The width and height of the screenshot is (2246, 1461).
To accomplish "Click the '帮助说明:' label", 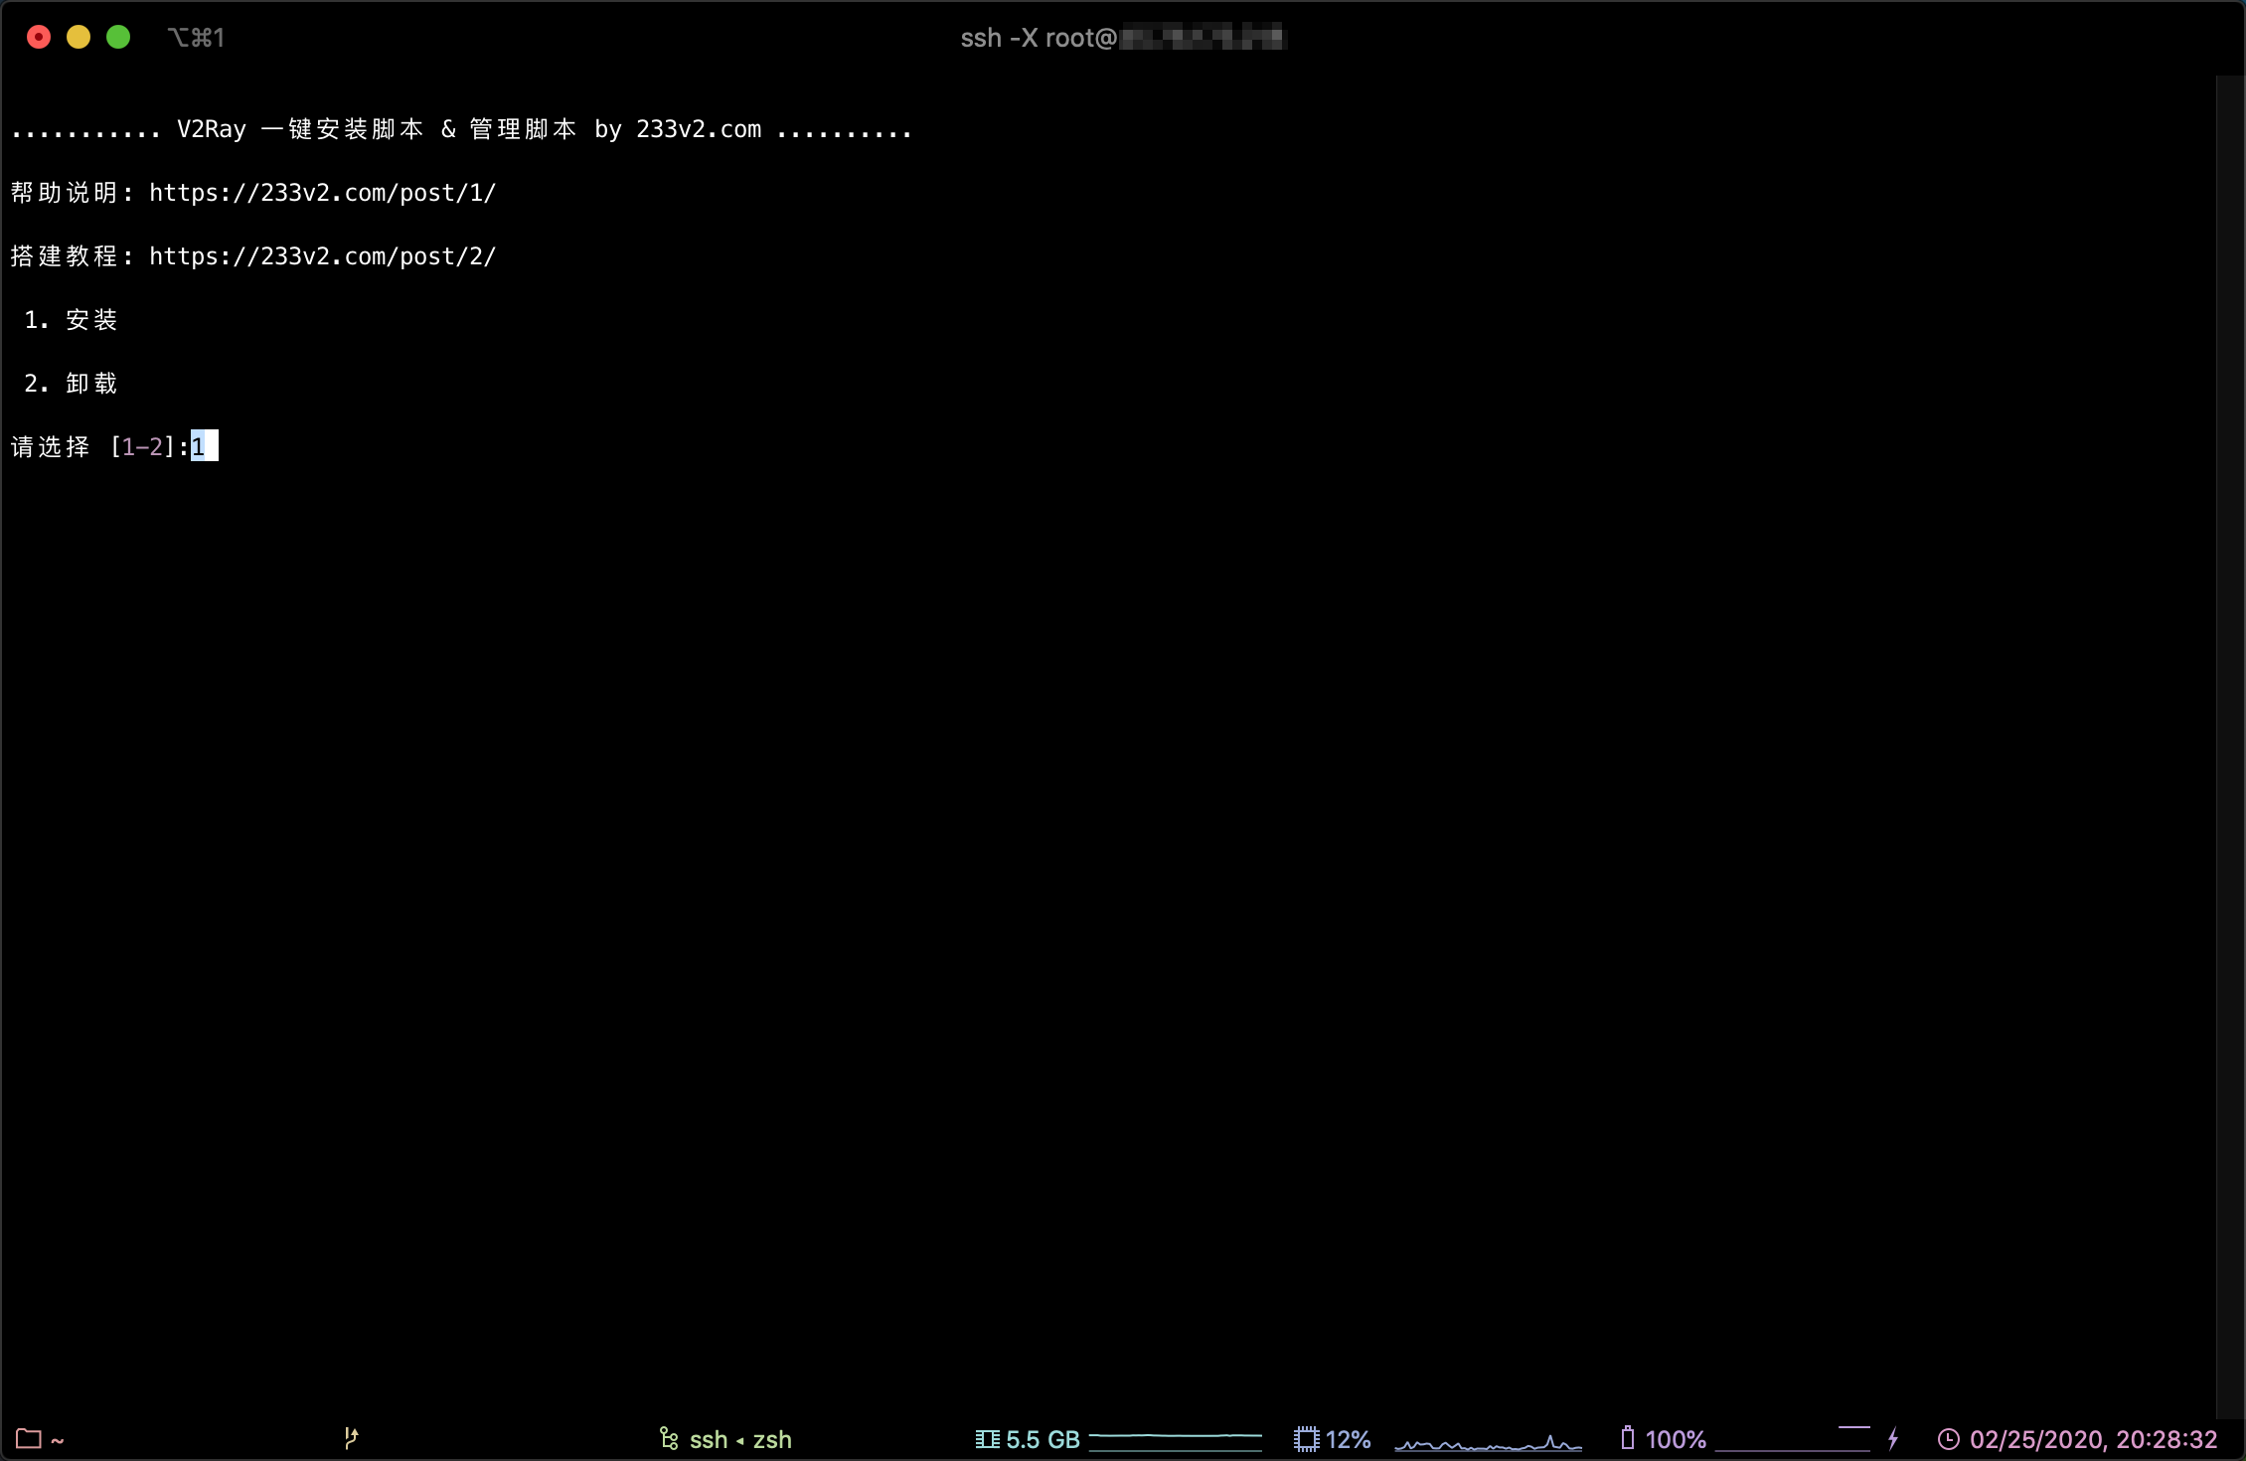I will (72, 193).
